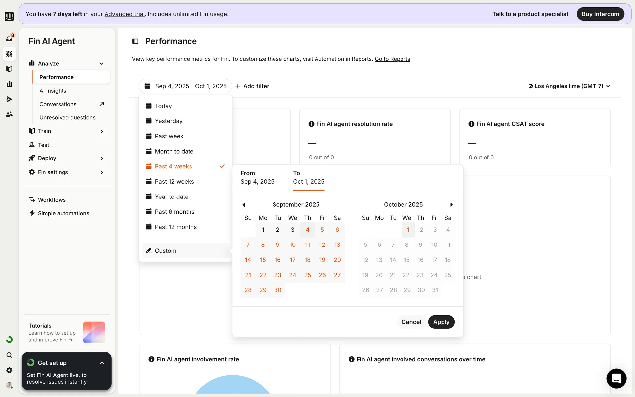Open the Los Angeles timezone dropdown
The width and height of the screenshot is (635, 397).
coord(569,86)
